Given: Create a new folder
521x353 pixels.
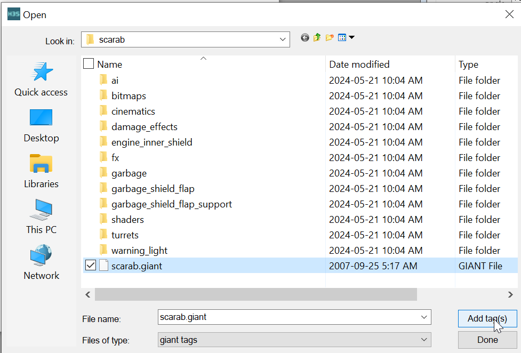Looking at the screenshot, I should pyautogui.click(x=330, y=38).
